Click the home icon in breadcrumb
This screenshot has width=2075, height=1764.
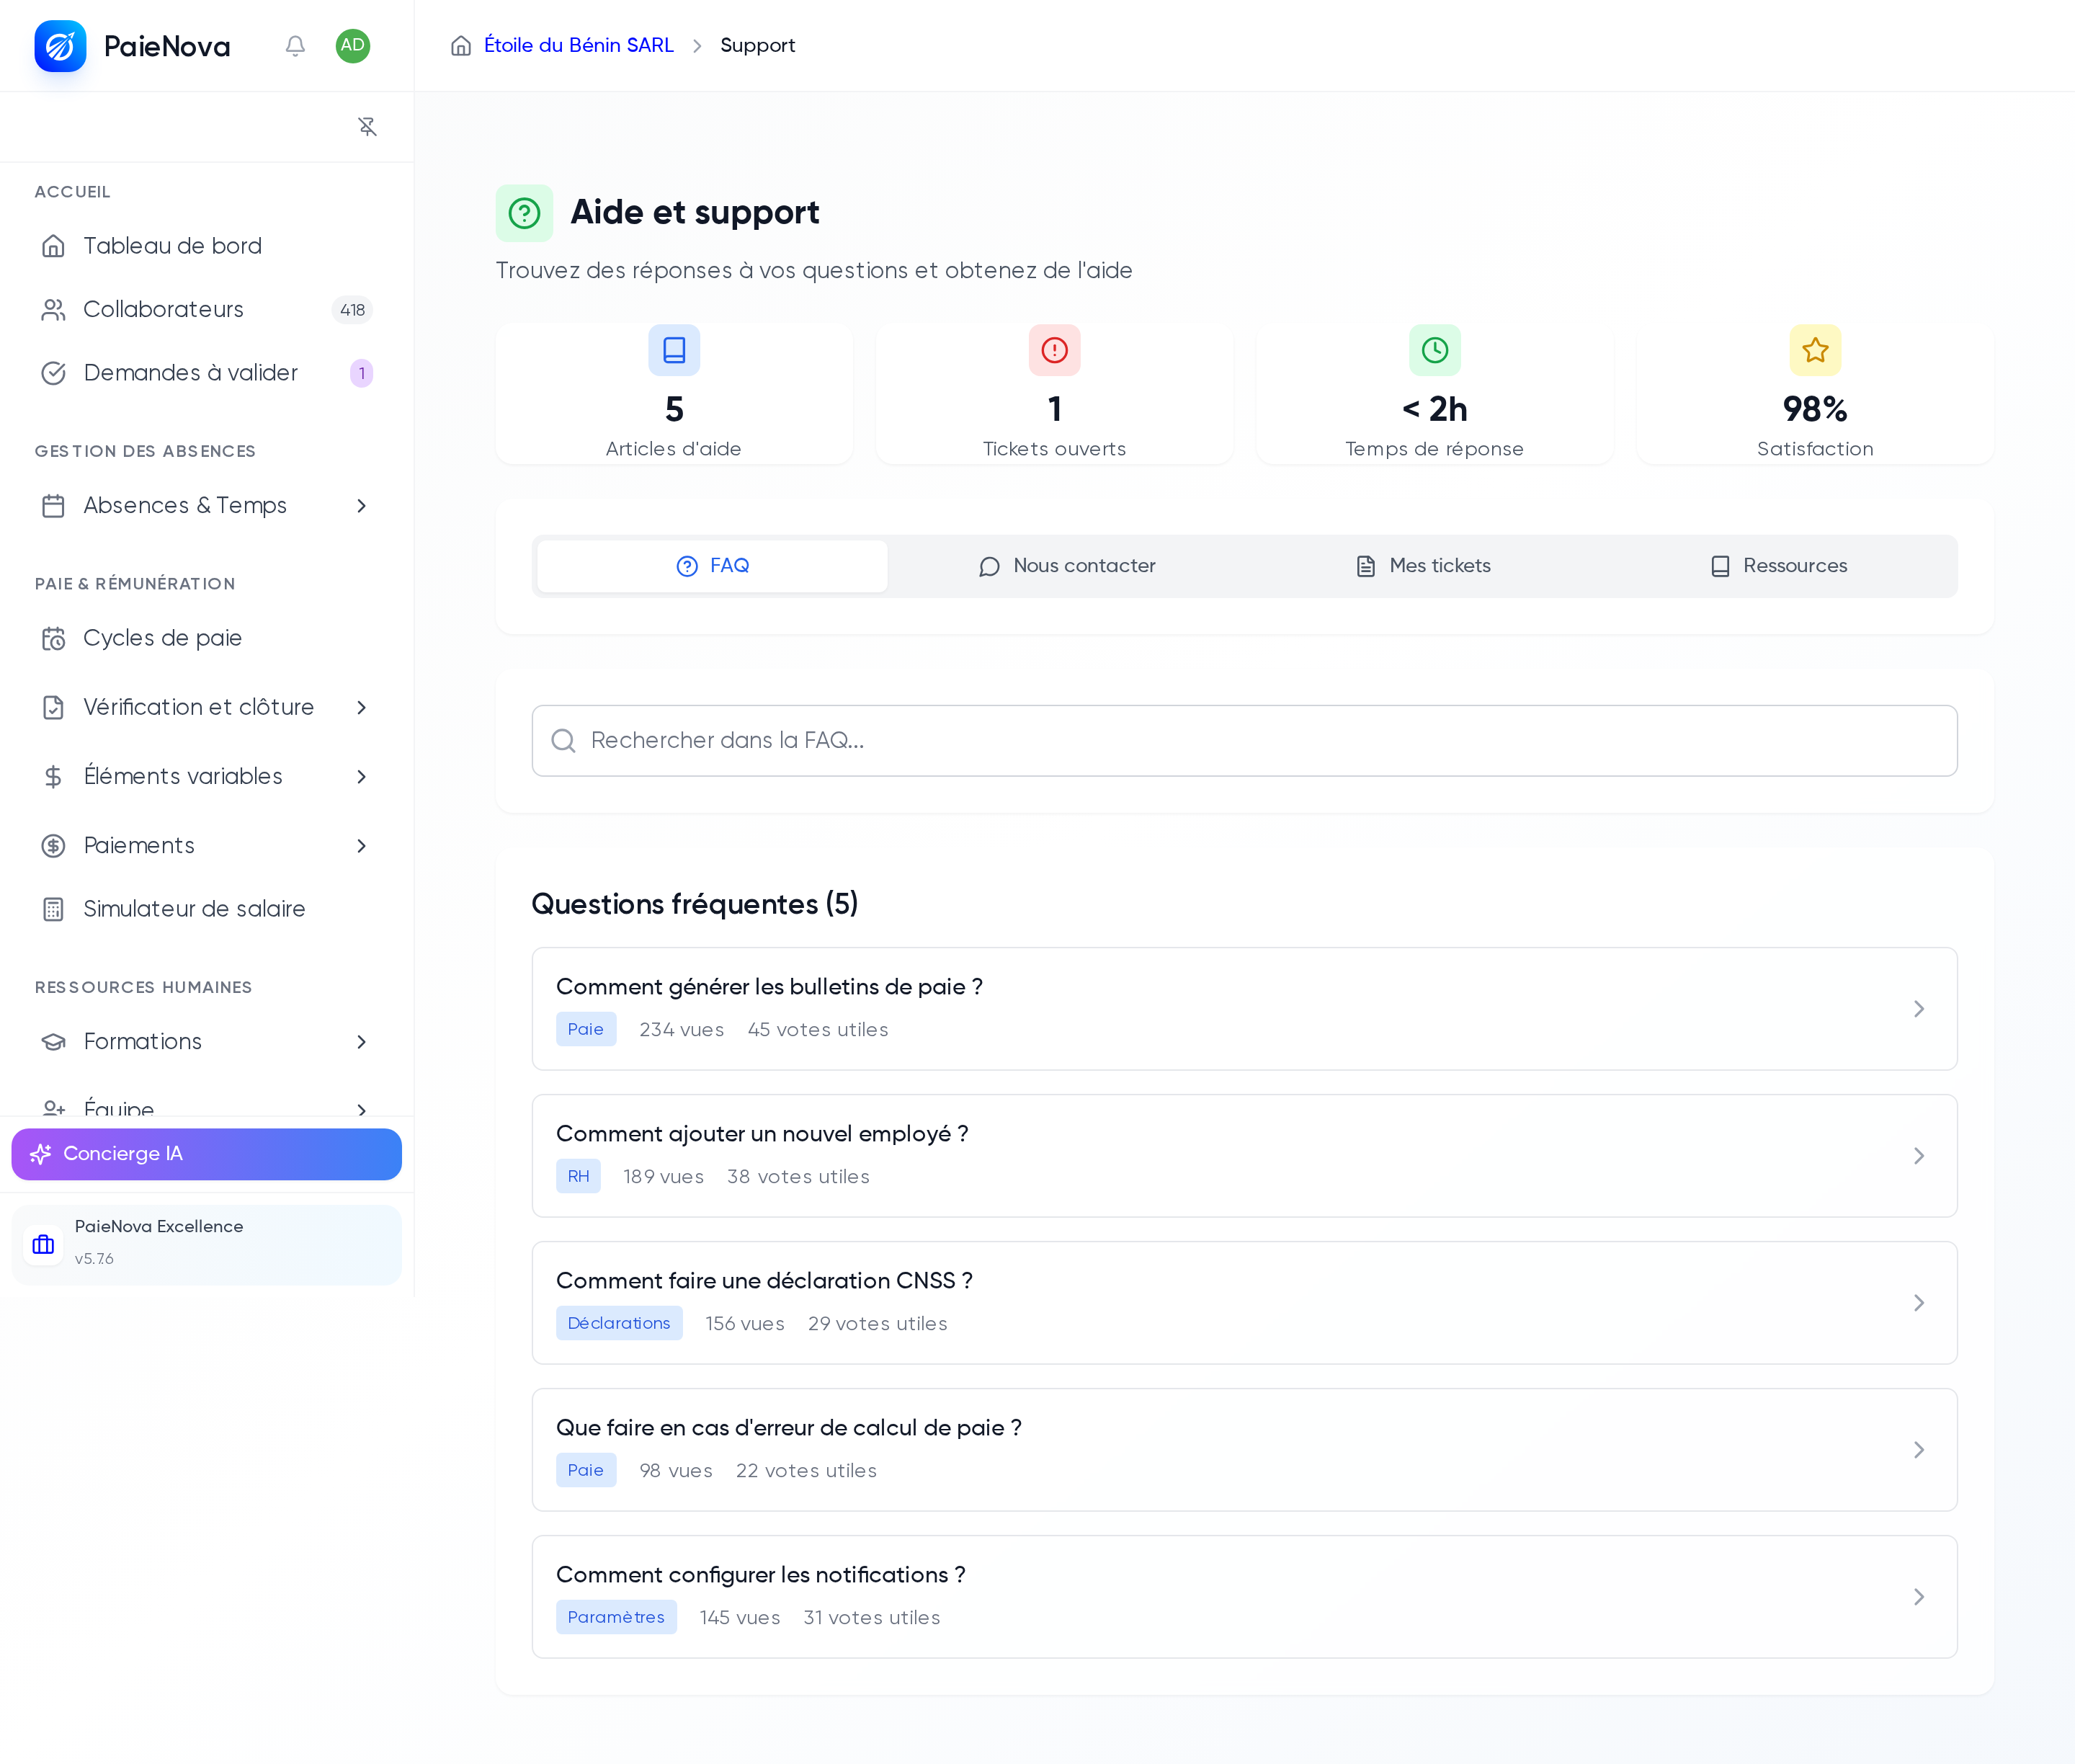[x=461, y=46]
